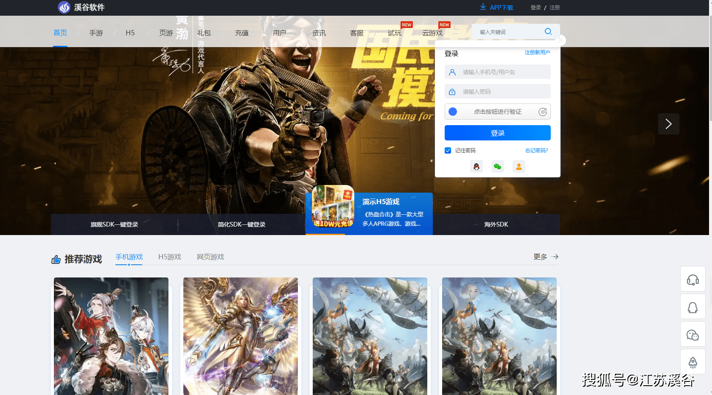Open the 充值 navigation menu item
712x395 pixels.
[x=242, y=33]
